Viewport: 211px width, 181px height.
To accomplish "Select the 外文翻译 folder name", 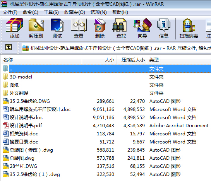I will [19, 93].
